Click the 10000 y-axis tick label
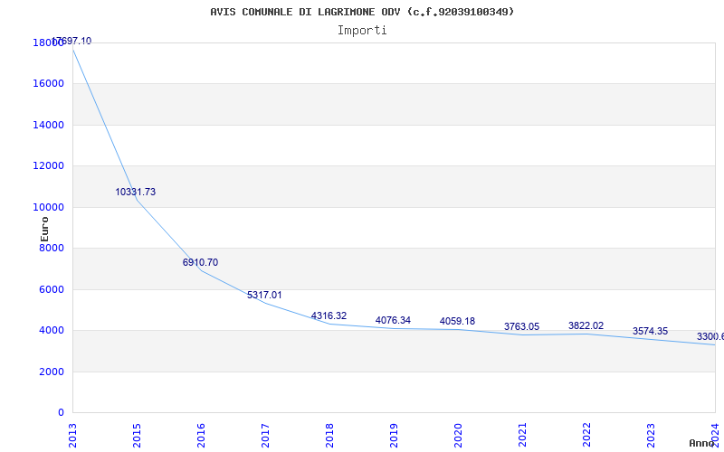The image size is (724, 452). [x=48, y=207]
